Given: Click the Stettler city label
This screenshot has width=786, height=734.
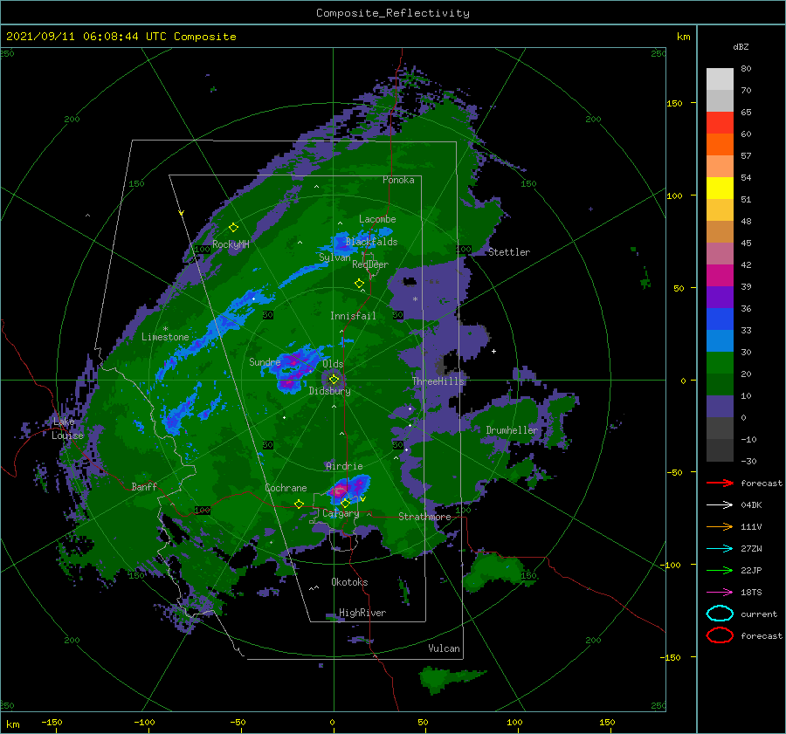Looking at the screenshot, I should (509, 252).
